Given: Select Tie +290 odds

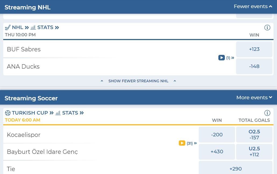Looking at the screenshot, I should [x=236, y=169].
